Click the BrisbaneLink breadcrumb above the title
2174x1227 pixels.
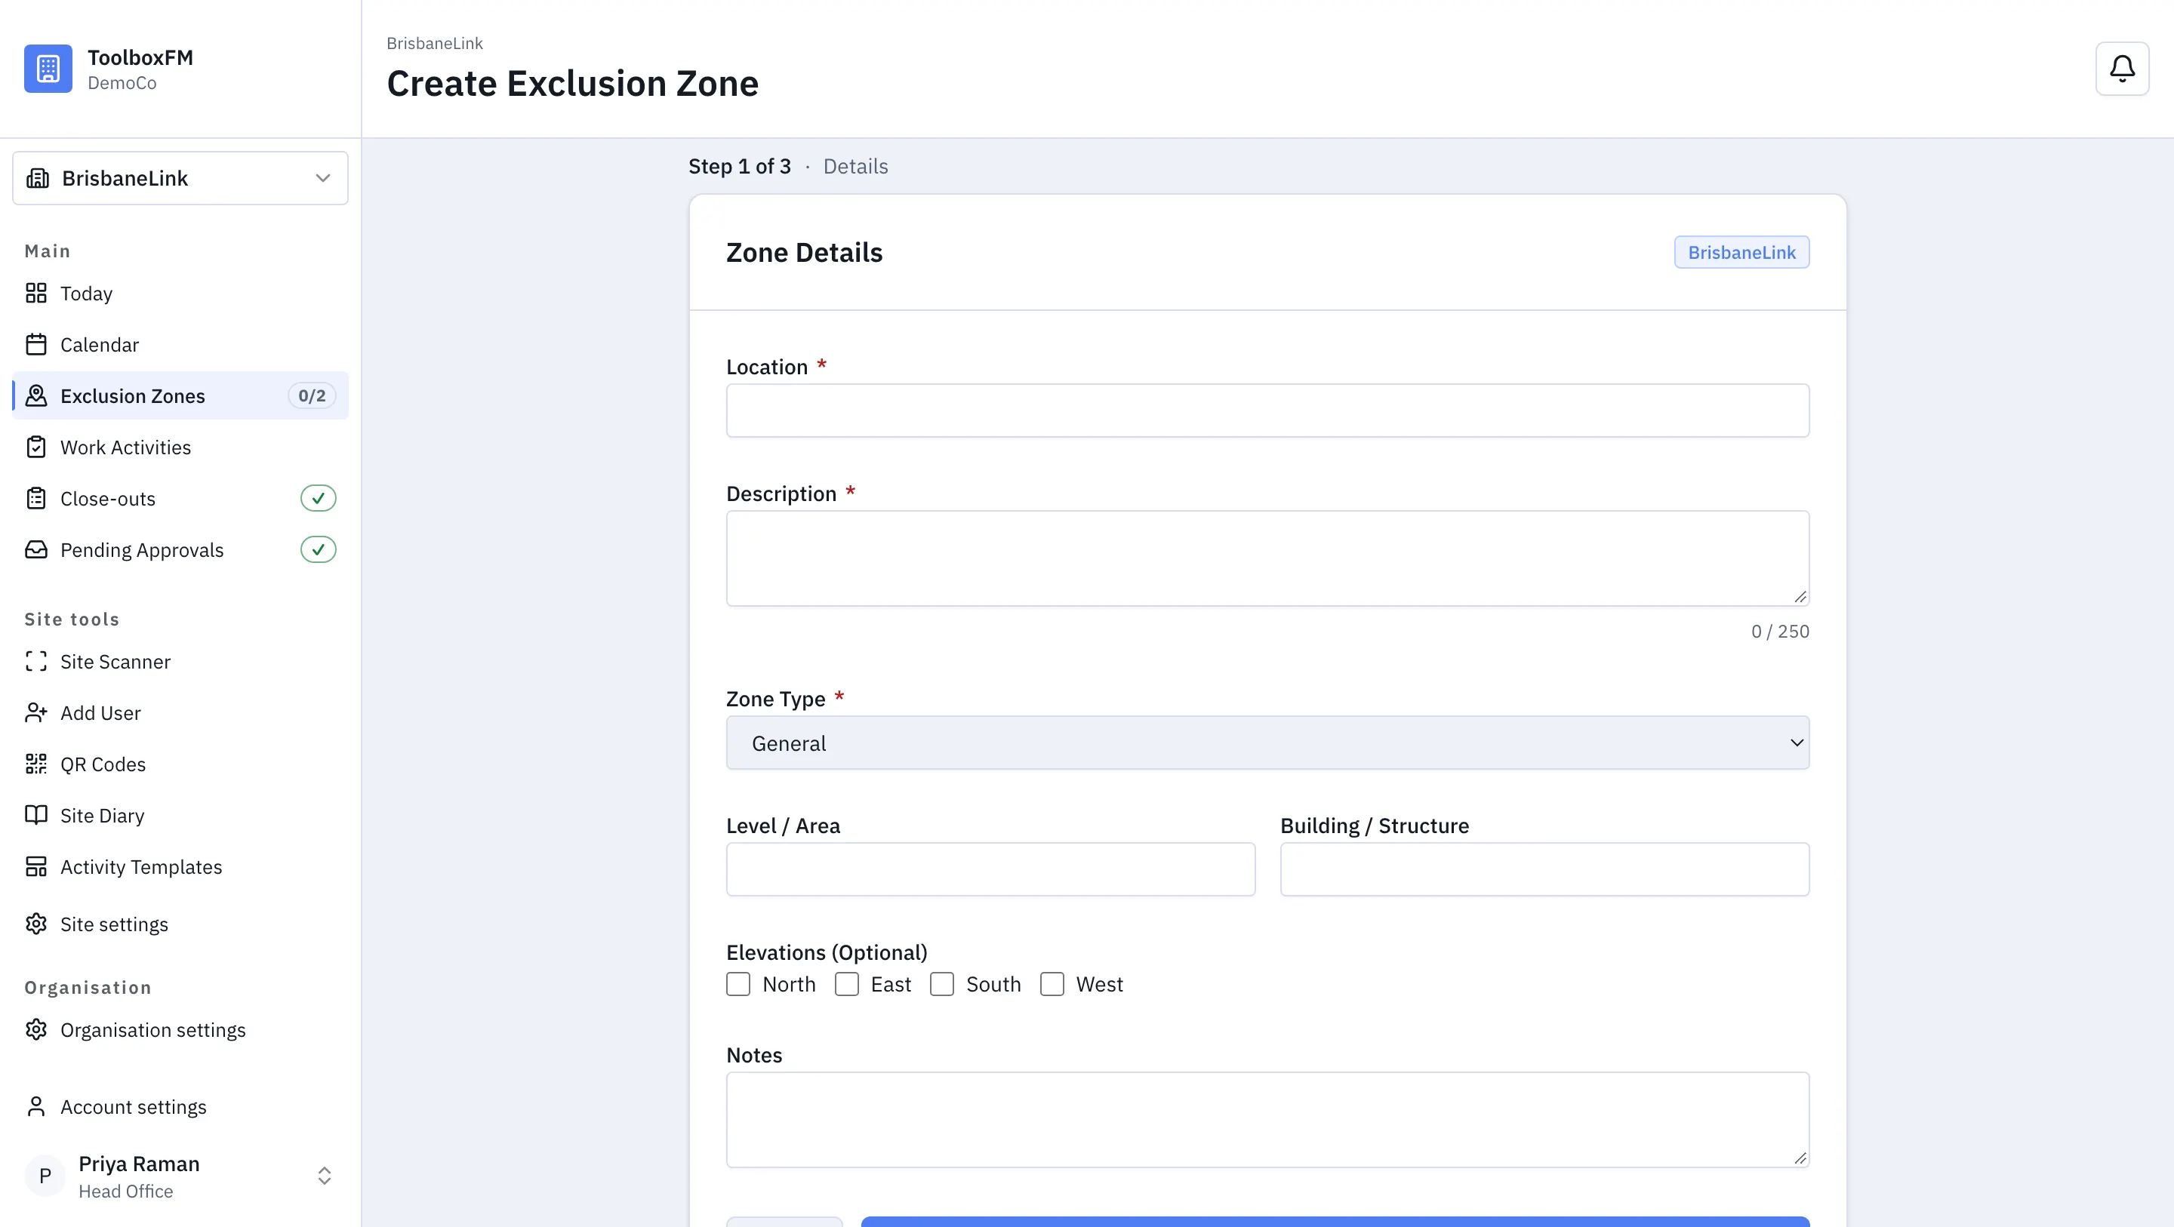435,43
